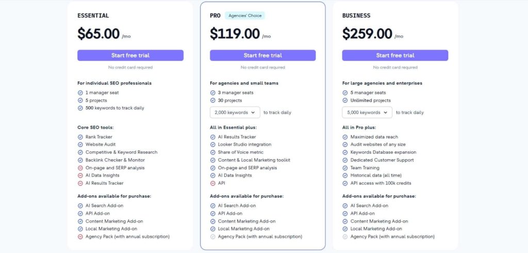Screen dimensions: 528x253
Task: Start free trial for Essential plan
Action: pyautogui.click(x=130, y=55)
